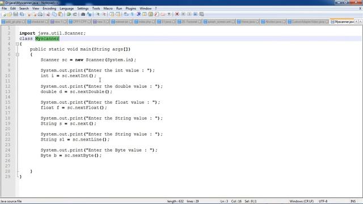Switch to the Myscanner.java tab

[x=342, y=22]
